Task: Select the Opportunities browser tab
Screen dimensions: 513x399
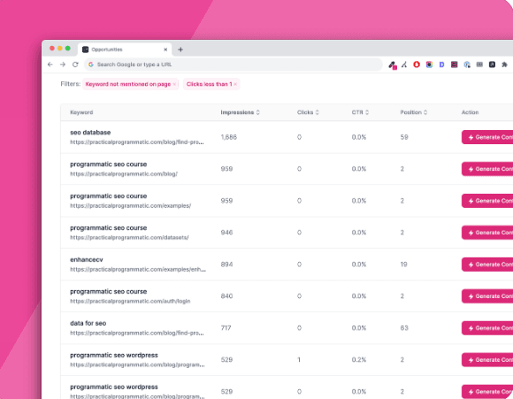Action: point(125,50)
